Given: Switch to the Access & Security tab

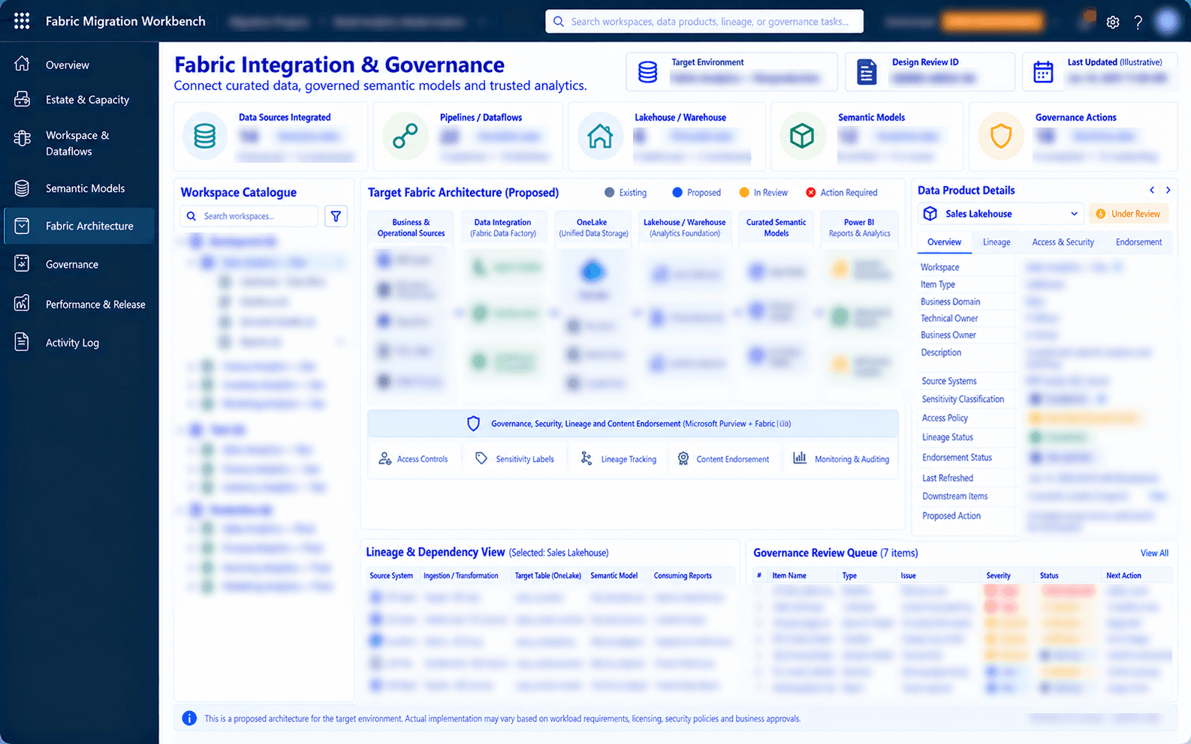Looking at the screenshot, I should point(1063,242).
